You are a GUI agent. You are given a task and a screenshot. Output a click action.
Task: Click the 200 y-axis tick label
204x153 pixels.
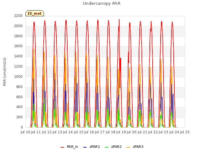pos(19,117)
